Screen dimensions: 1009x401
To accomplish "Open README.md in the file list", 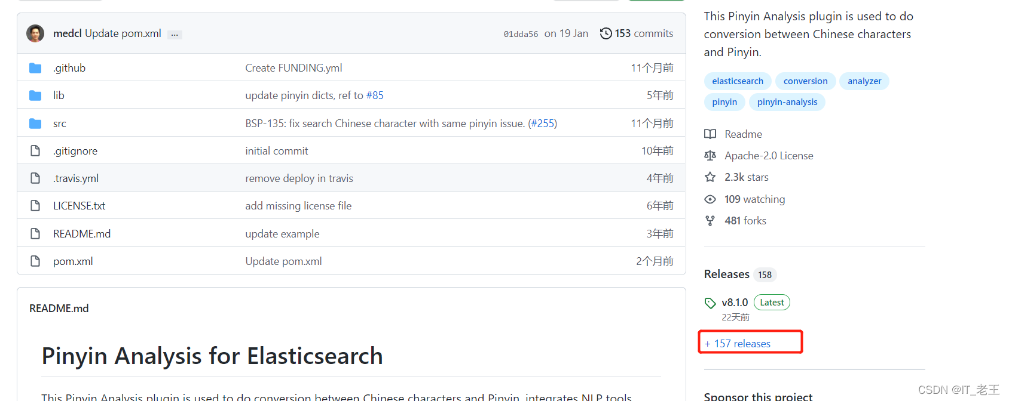I will (x=82, y=234).
